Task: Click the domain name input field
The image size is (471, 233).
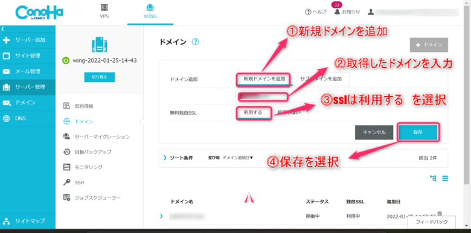Action: (293, 97)
